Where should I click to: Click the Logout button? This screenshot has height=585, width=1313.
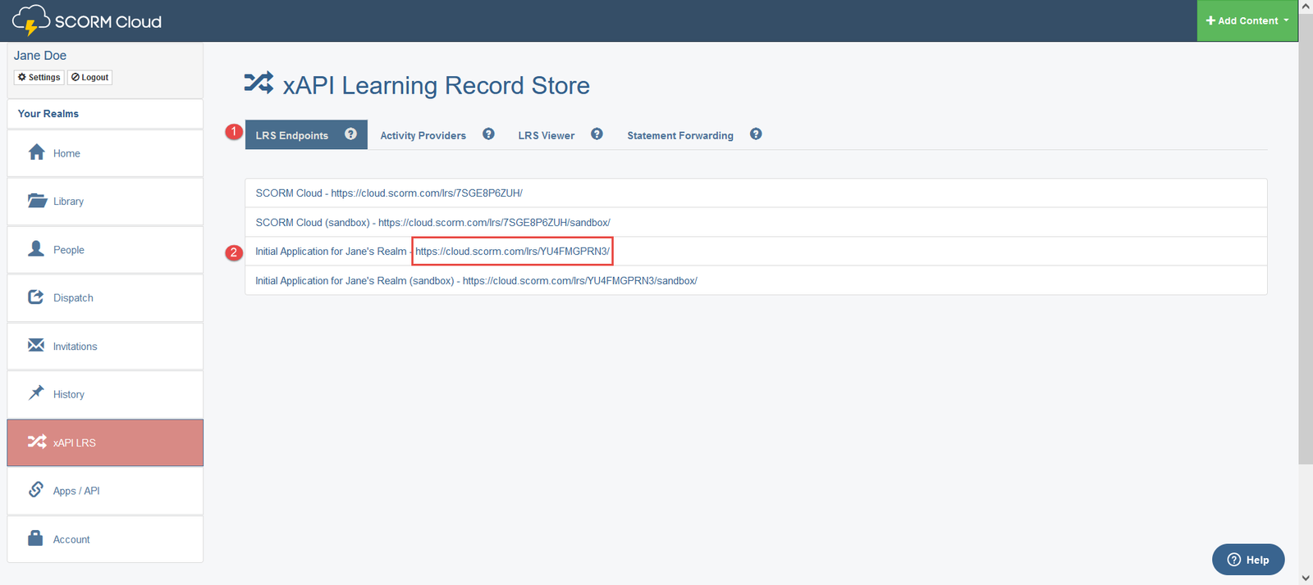click(x=89, y=77)
